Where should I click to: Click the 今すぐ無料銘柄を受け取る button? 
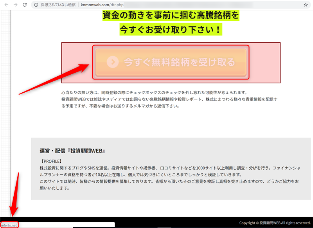point(171,62)
